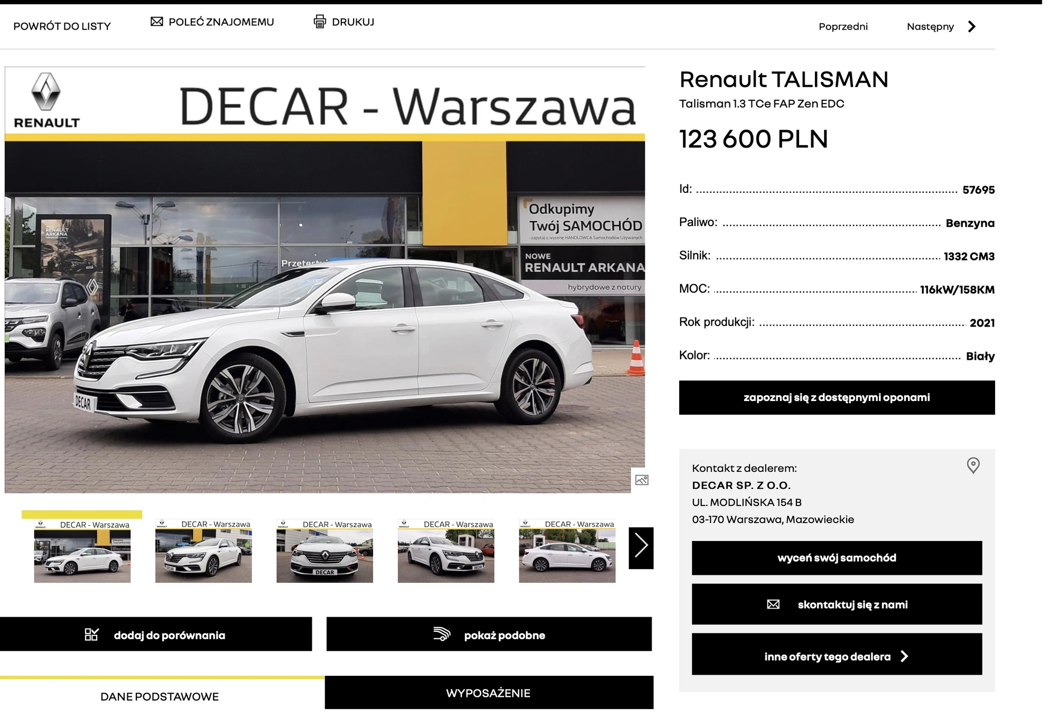
Task: Click the MOC value 116kW/158KM
Action: [x=957, y=290]
